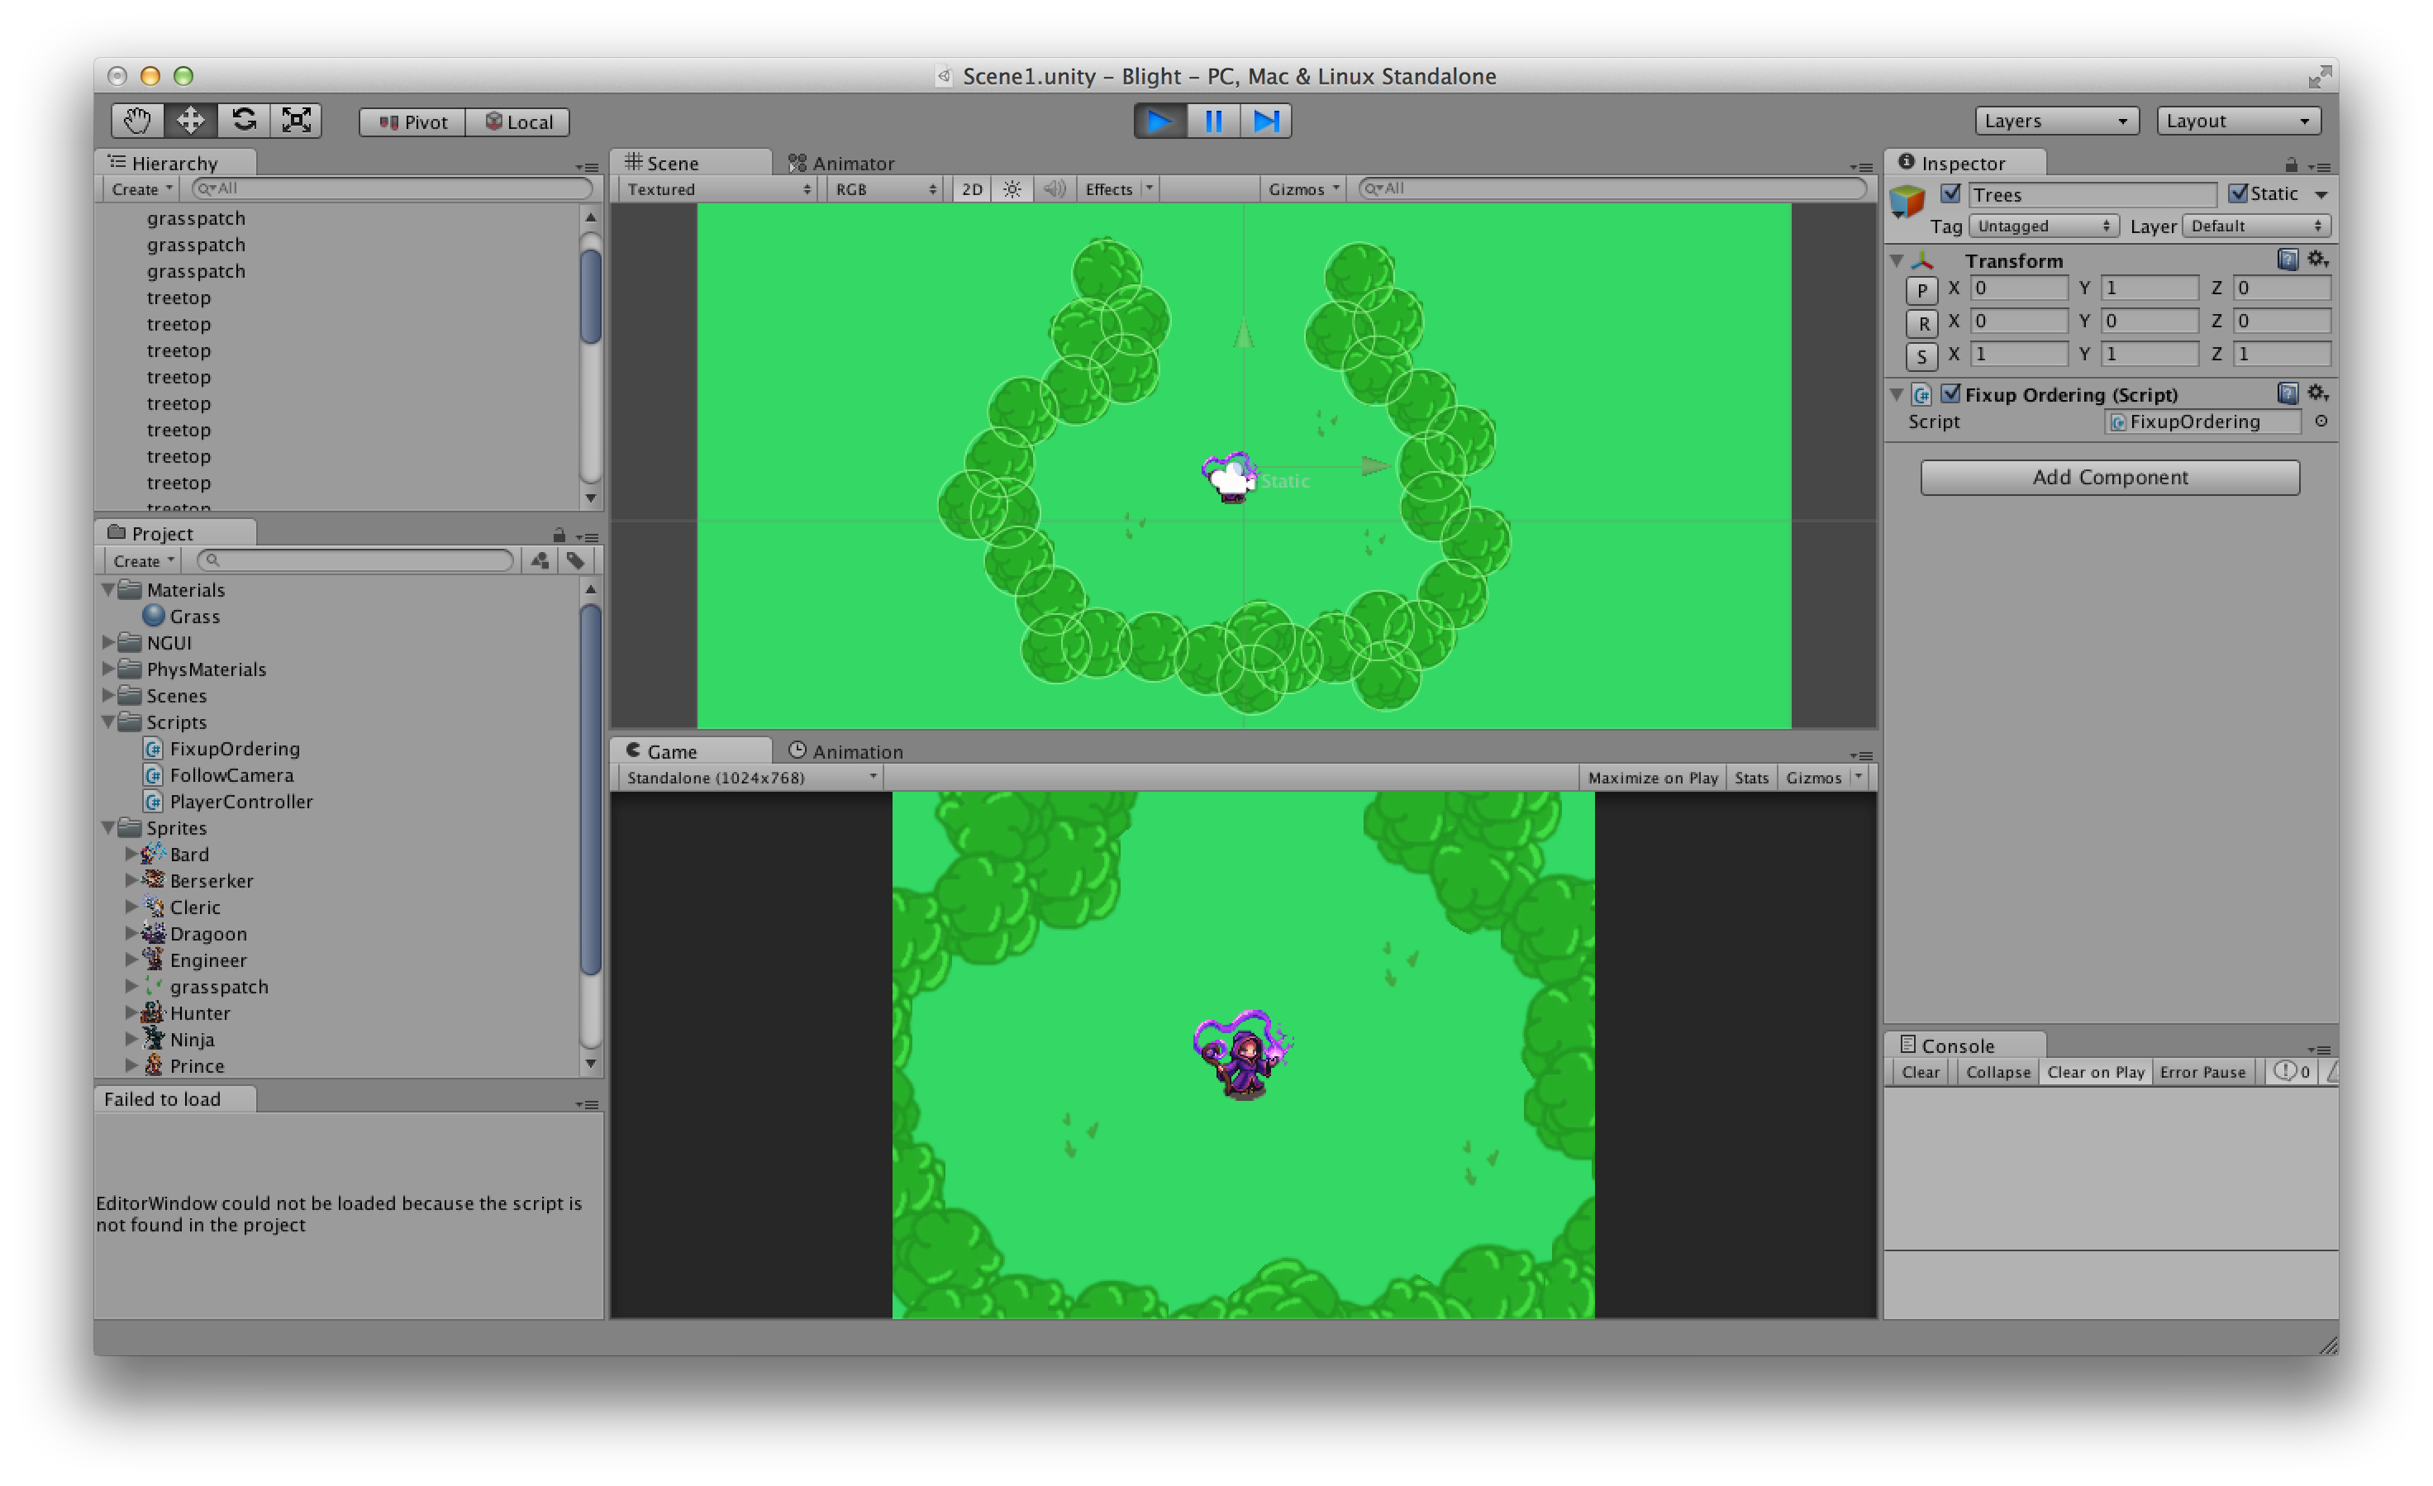2433x1486 pixels.
Task: Click the Pause button
Action: pos(1213,121)
